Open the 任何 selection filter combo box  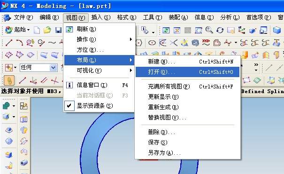[38, 68]
